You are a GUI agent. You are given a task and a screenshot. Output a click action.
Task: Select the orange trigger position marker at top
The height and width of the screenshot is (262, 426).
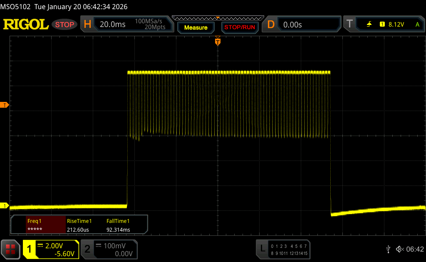click(217, 42)
